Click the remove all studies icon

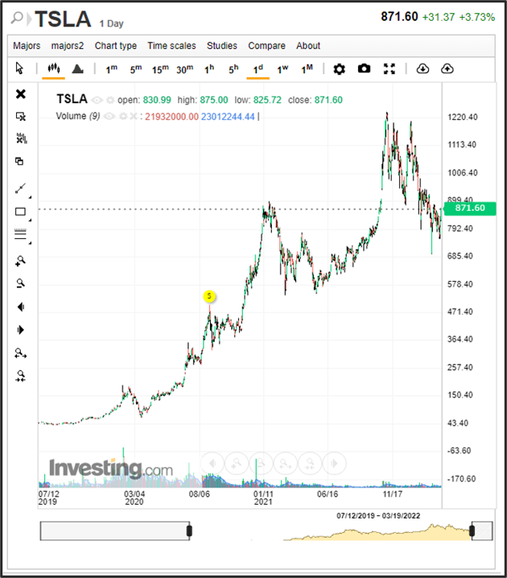[x=22, y=138]
